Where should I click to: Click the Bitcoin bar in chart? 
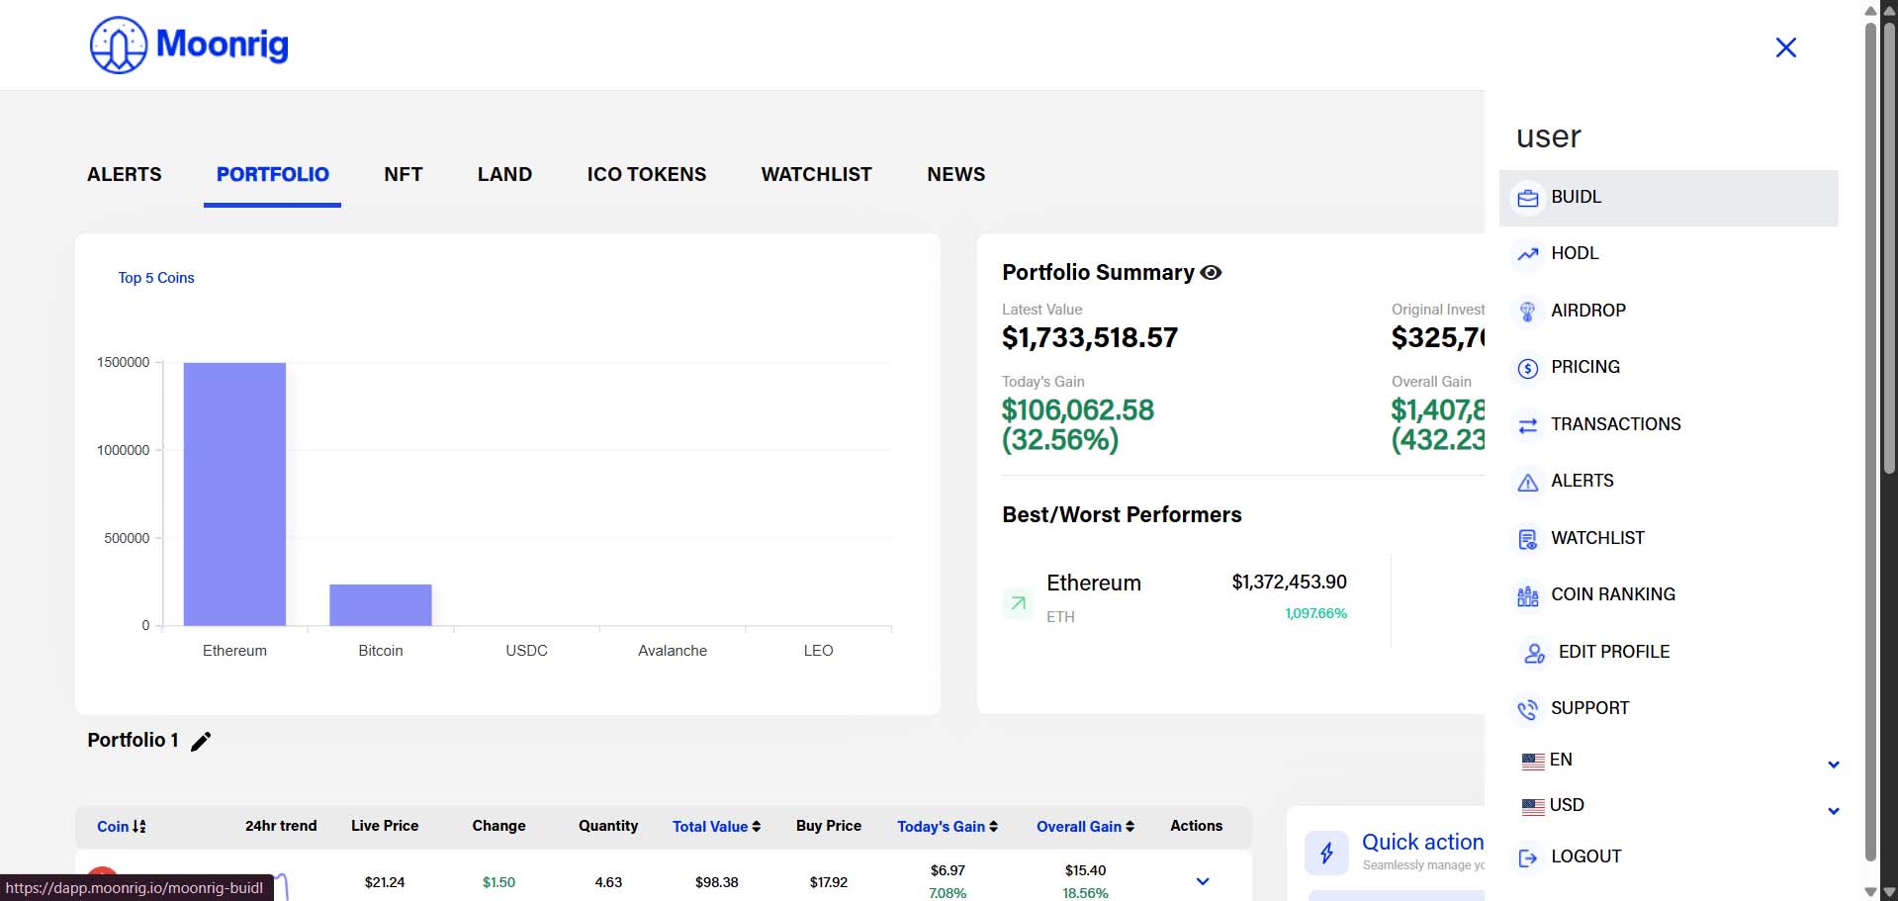click(381, 605)
